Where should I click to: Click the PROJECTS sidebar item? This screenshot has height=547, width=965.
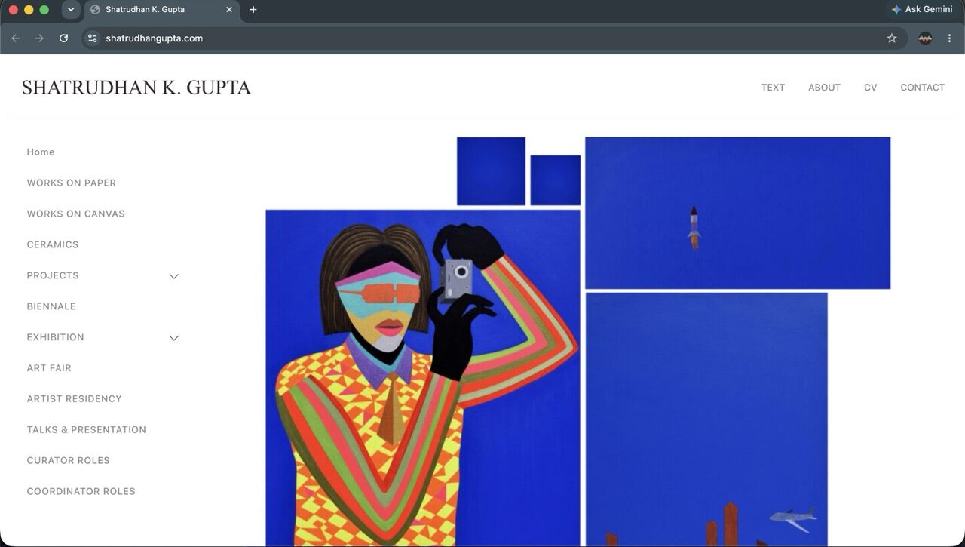tap(53, 276)
